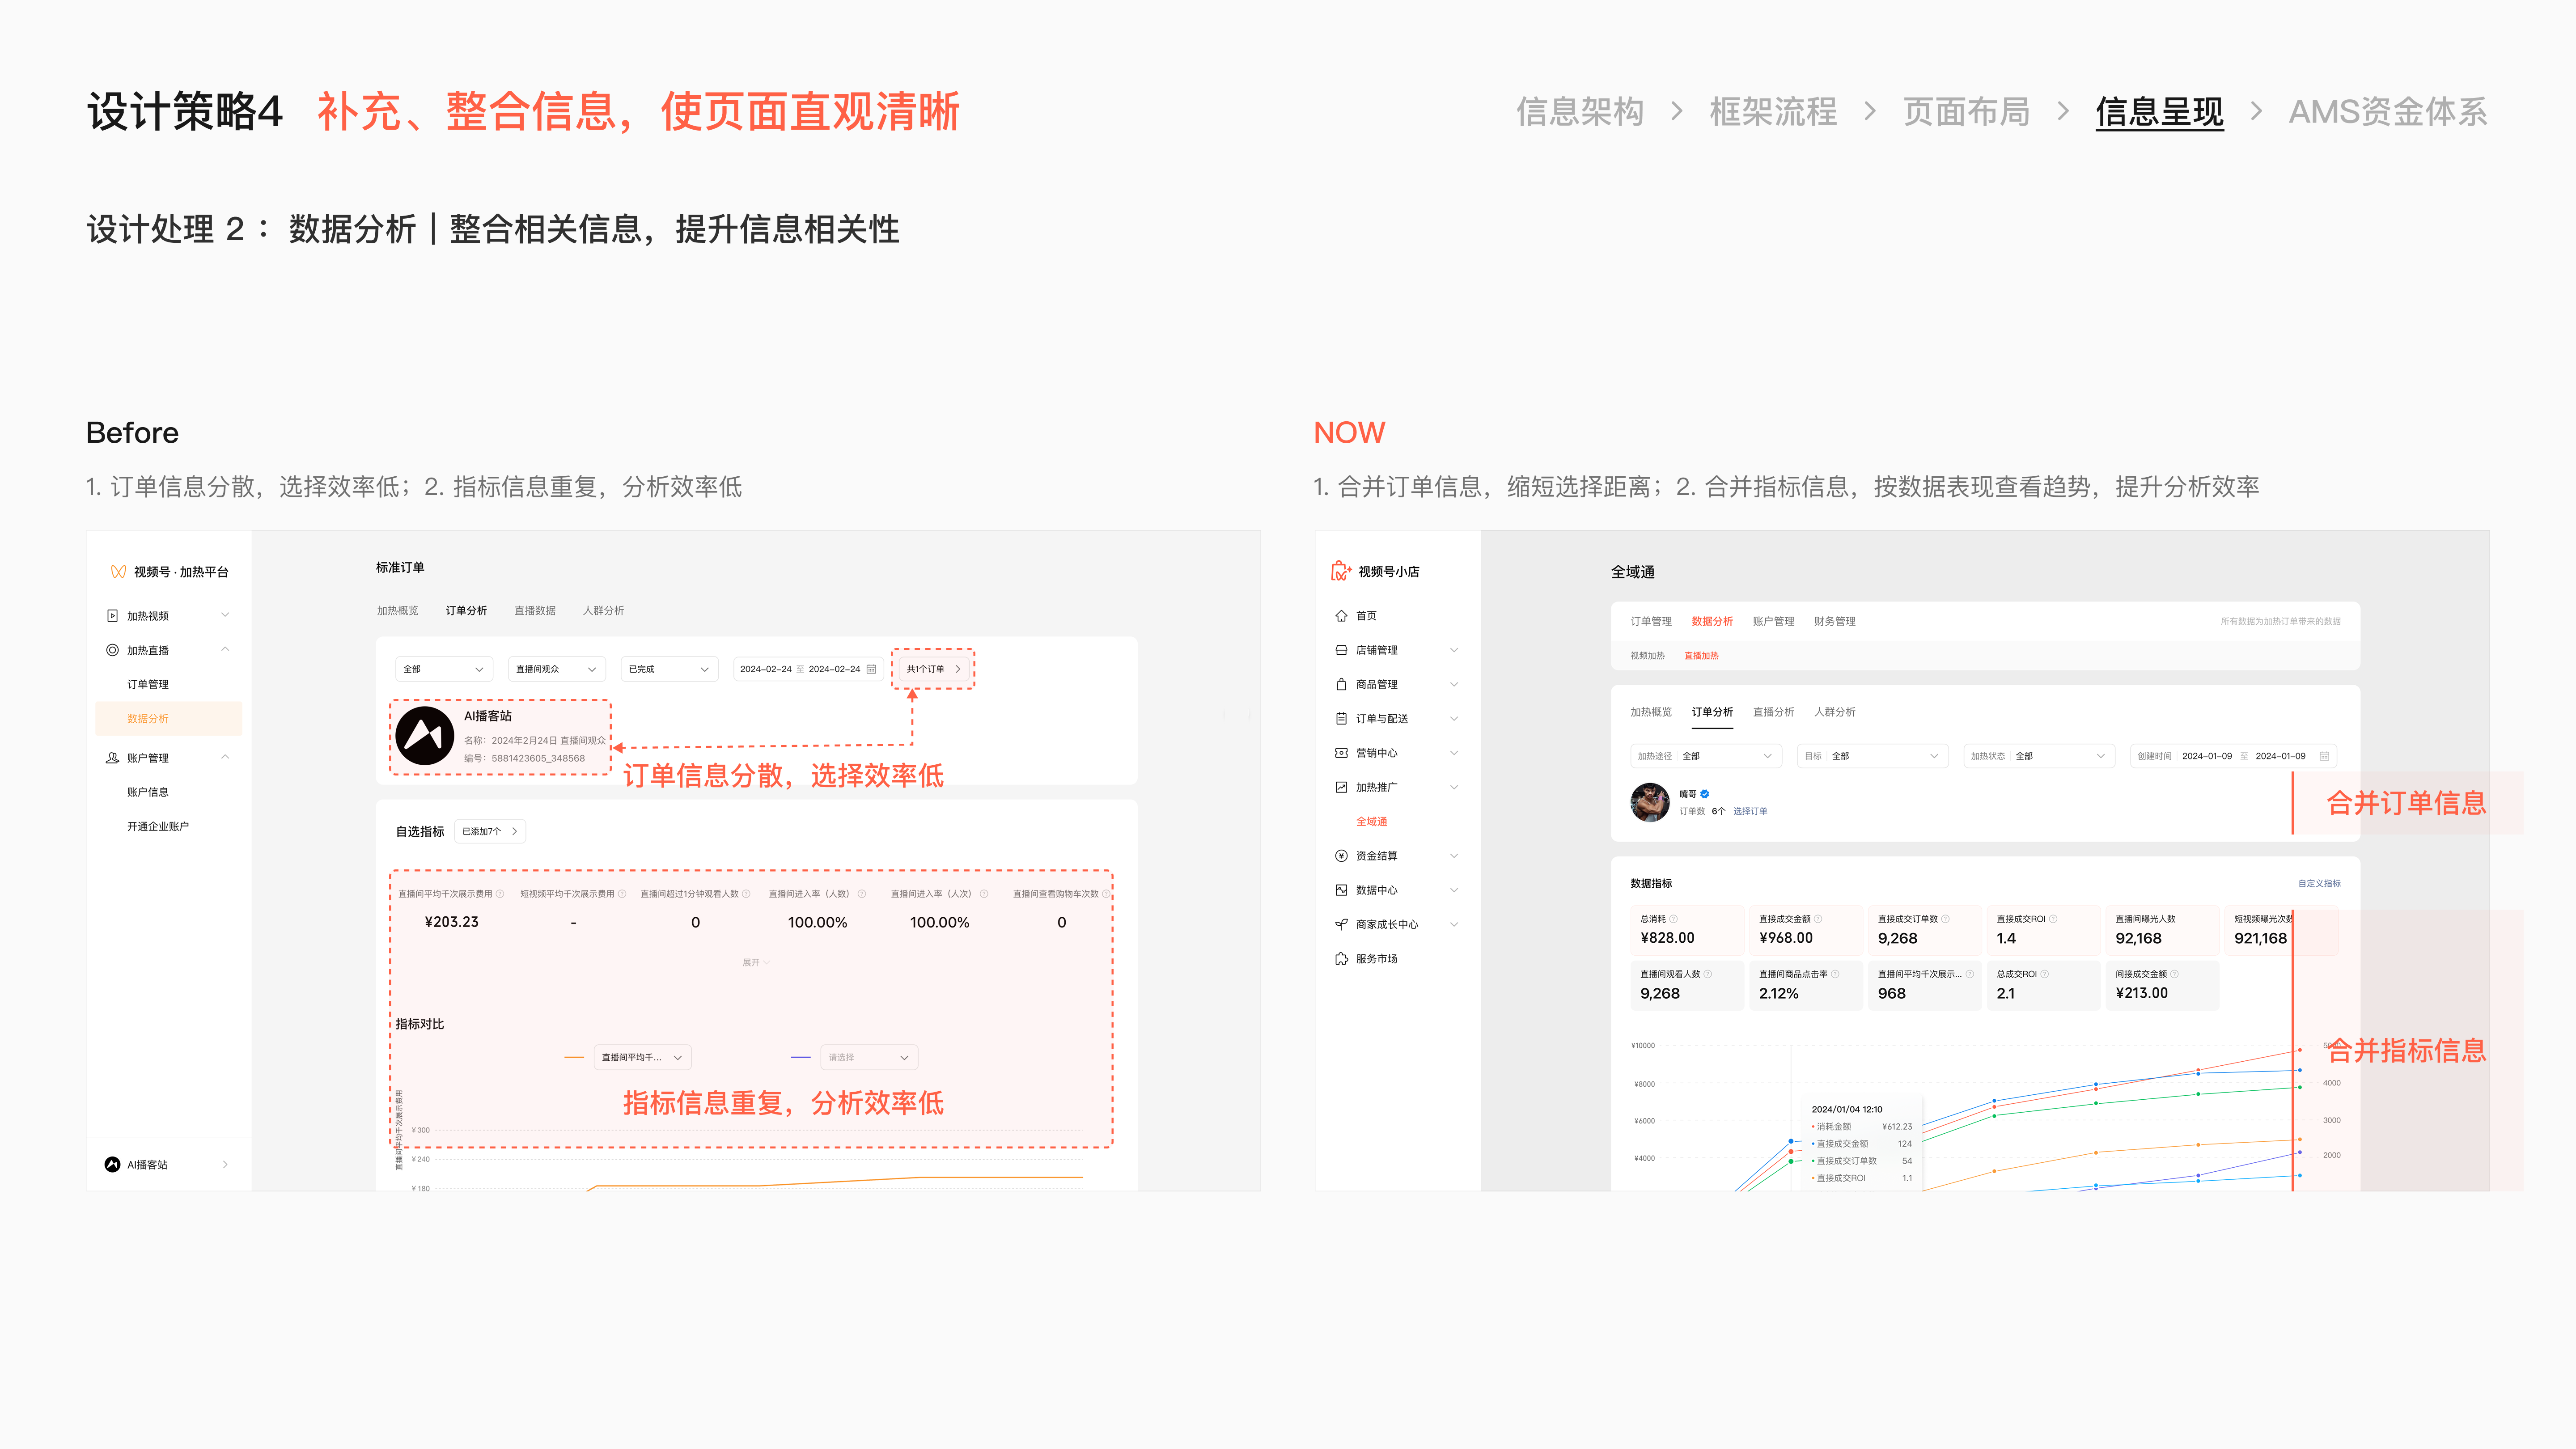Click the red 视频号小店 shopping bag logo
This screenshot has height=1449, width=2576.
[1341, 571]
